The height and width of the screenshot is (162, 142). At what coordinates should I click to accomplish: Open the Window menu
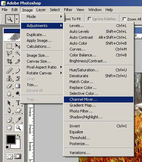95,10
